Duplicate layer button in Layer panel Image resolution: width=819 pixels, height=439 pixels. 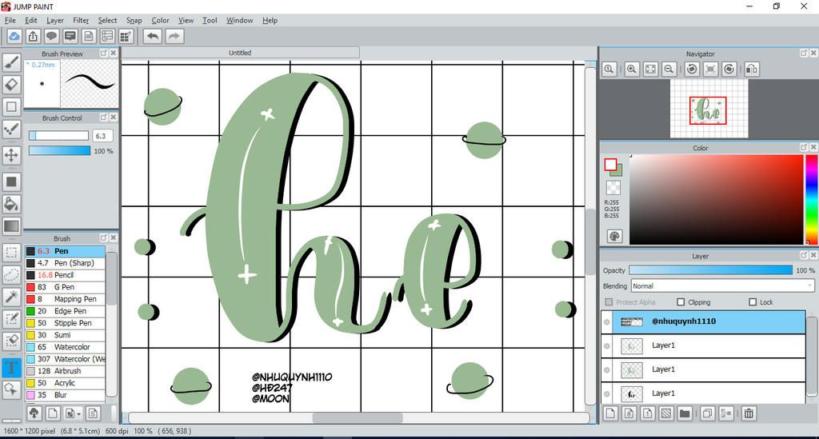point(707,413)
